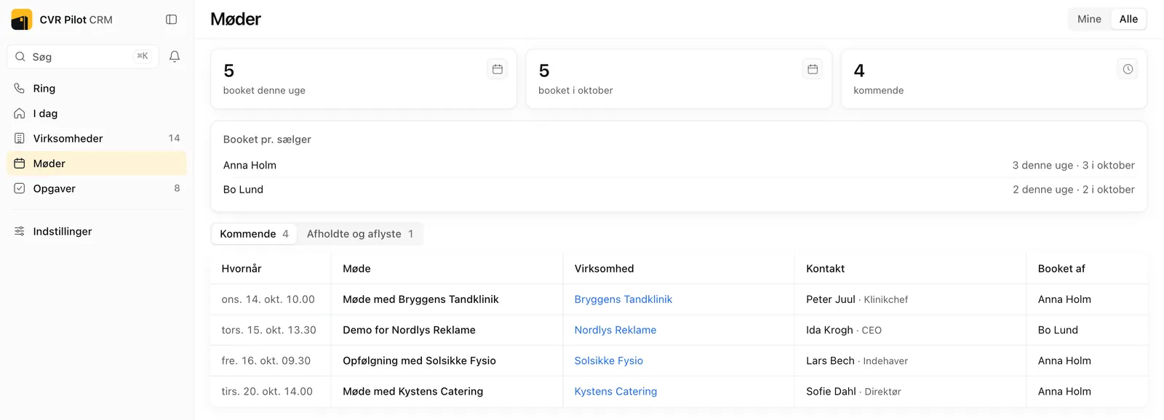Click the building icon beside Virksomheder
The height and width of the screenshot is (420, 1164).
pos(20,138)
